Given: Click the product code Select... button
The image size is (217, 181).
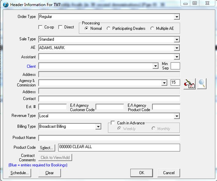Looking at the screenshot, I should click(x=47, y=148).
